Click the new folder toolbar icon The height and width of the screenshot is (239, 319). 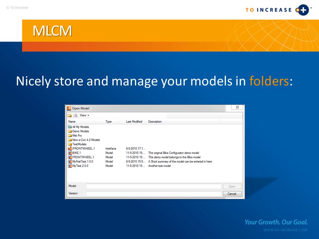(x=69, y=115)
